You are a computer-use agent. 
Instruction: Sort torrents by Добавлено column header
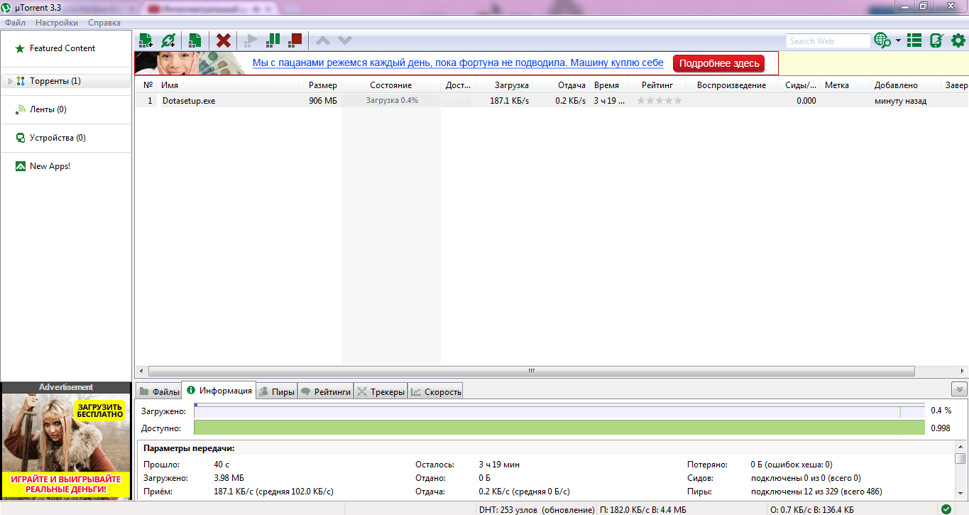click(x=896, y=85)
